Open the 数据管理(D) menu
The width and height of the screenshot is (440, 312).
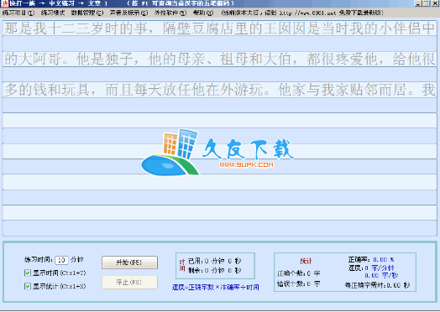[87, 13]
